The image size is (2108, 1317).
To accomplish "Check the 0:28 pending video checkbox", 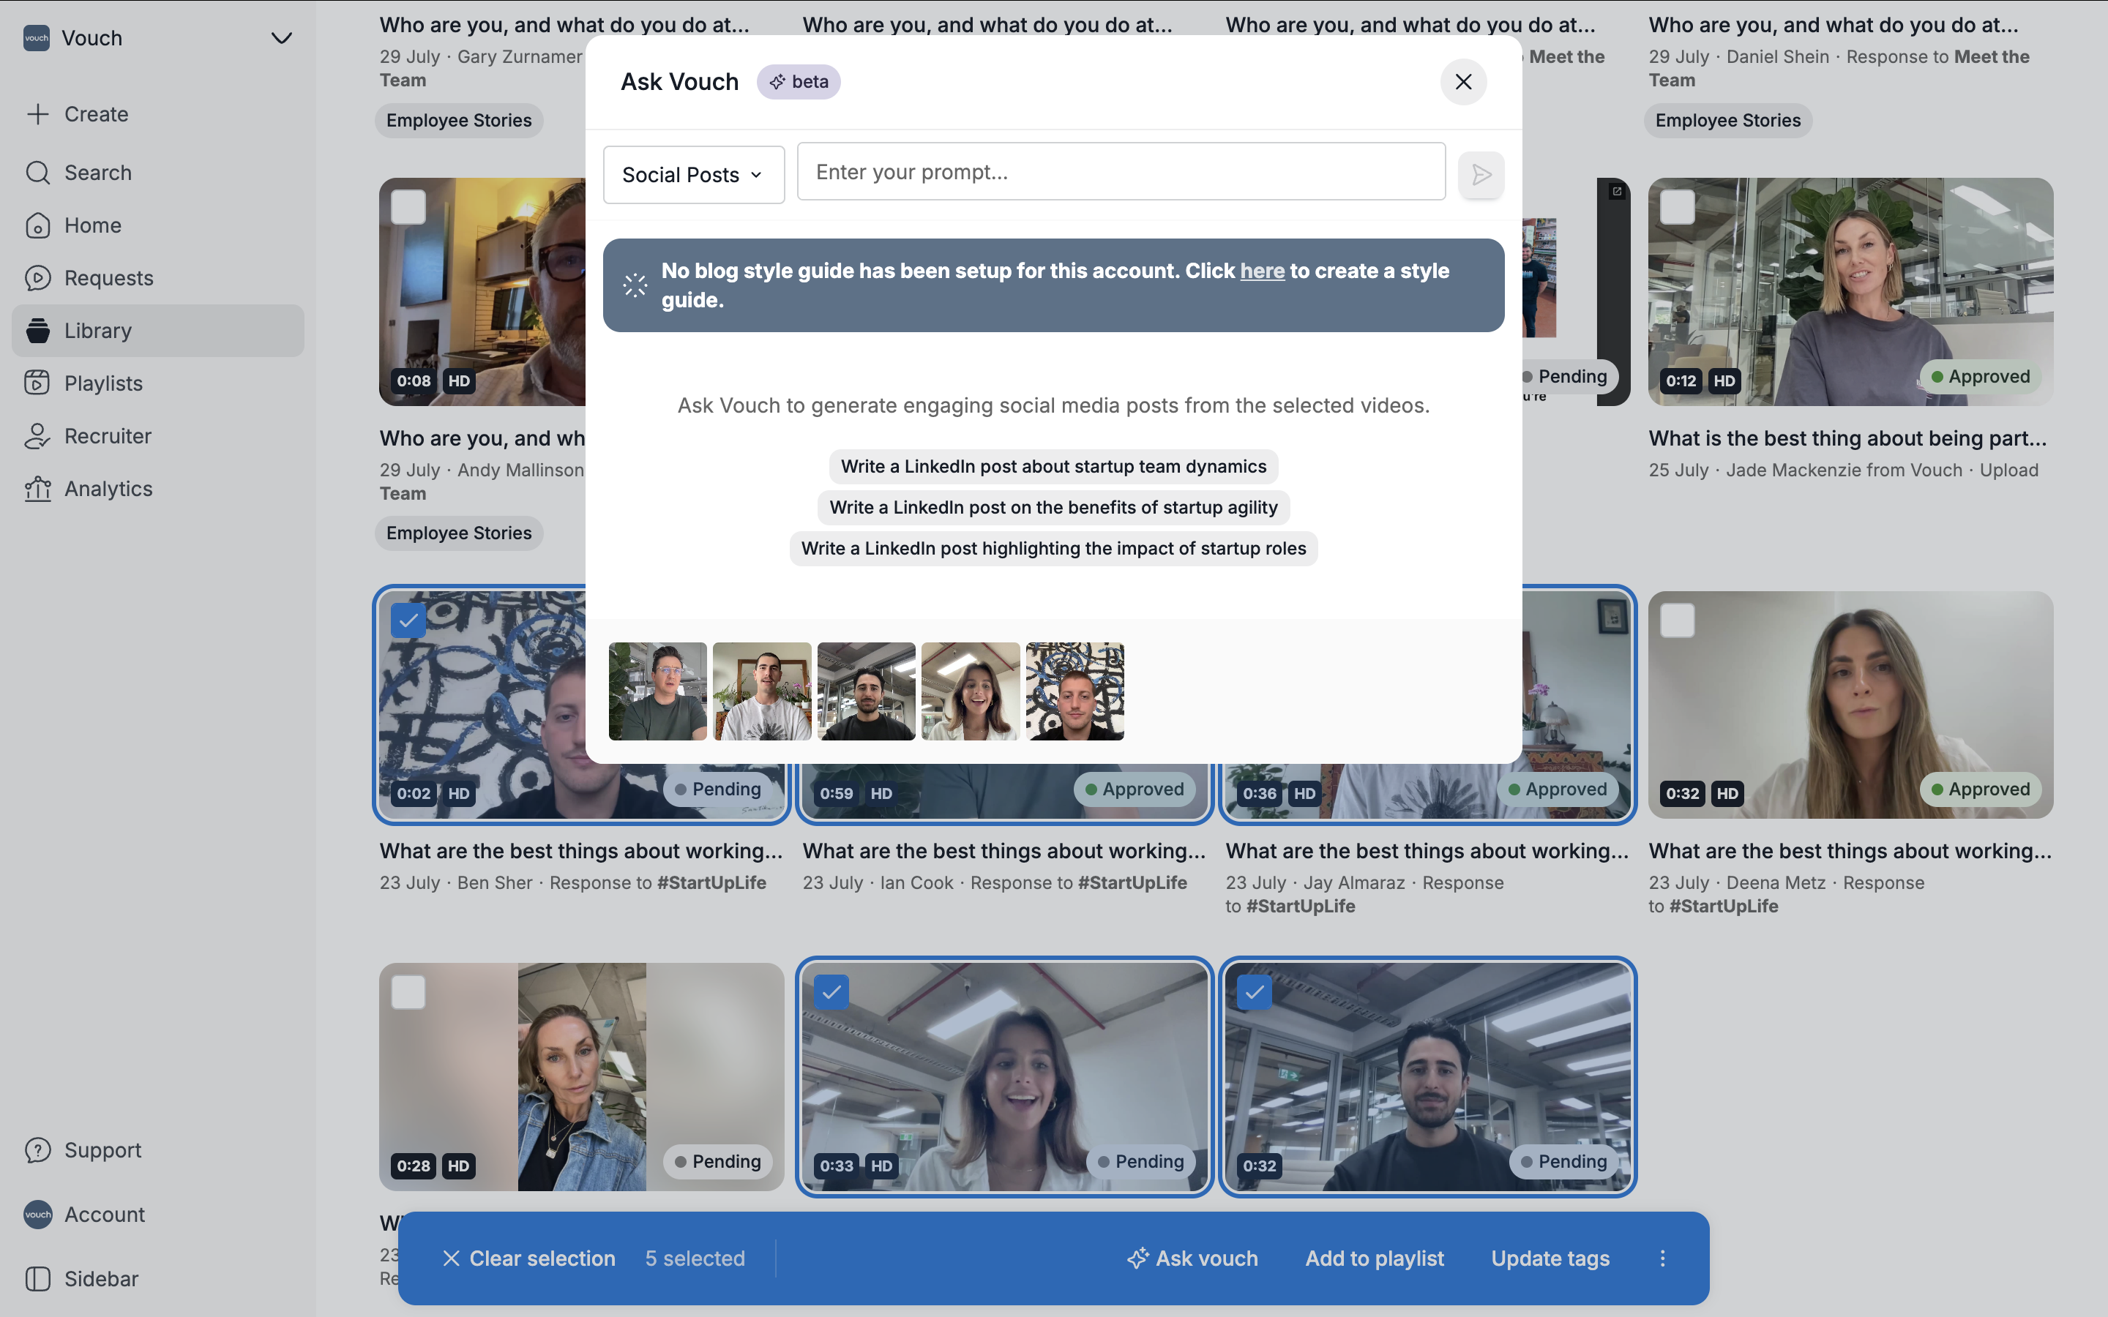I will pyautogui.click(x=408, y=992).
